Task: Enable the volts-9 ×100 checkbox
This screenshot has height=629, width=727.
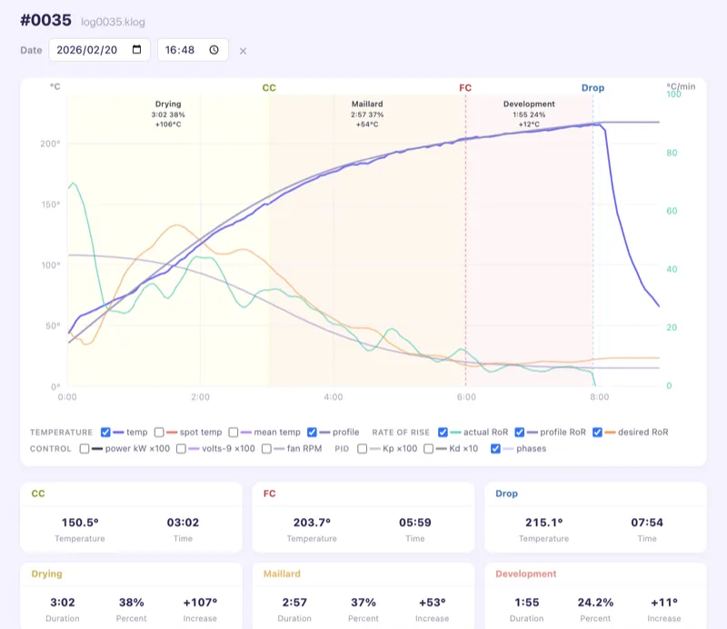Action: [x=182, y=449]
